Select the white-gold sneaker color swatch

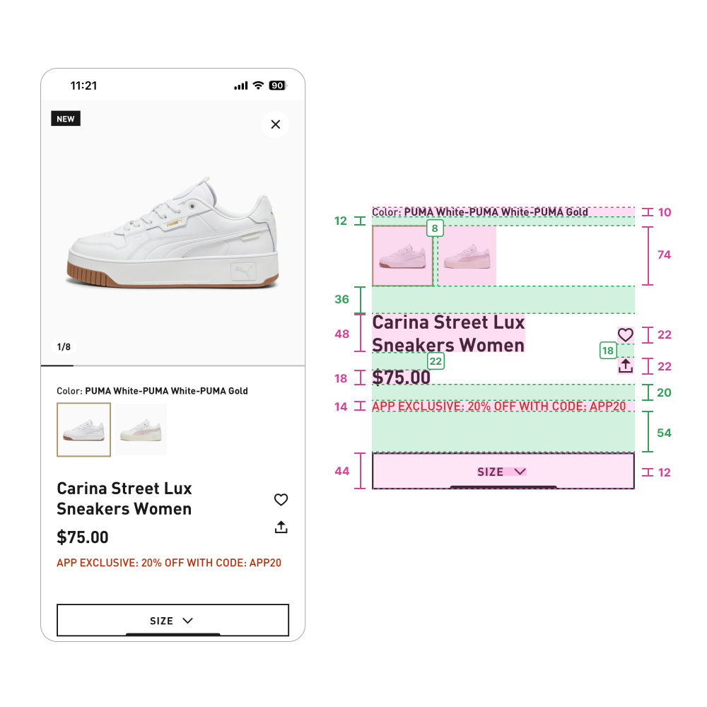click(x=84, y=430)
